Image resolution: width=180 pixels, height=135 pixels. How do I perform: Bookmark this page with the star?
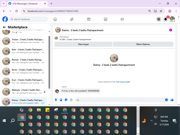(x=161, y=11)
